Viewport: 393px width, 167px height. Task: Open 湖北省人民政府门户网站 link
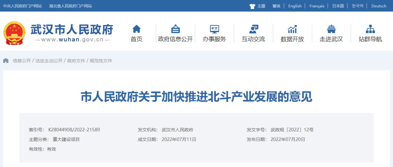pos(70,6)
